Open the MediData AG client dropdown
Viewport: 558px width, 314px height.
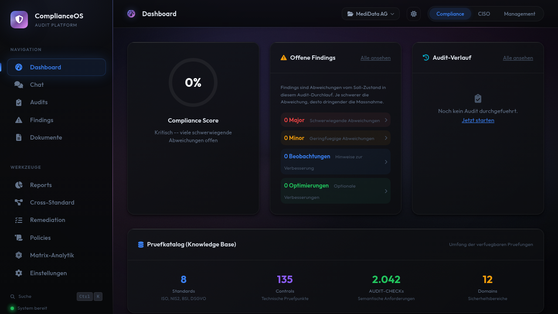coord(371,14)
